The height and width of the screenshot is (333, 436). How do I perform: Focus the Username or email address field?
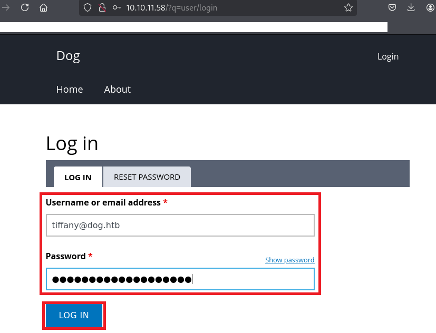[180, 225]
